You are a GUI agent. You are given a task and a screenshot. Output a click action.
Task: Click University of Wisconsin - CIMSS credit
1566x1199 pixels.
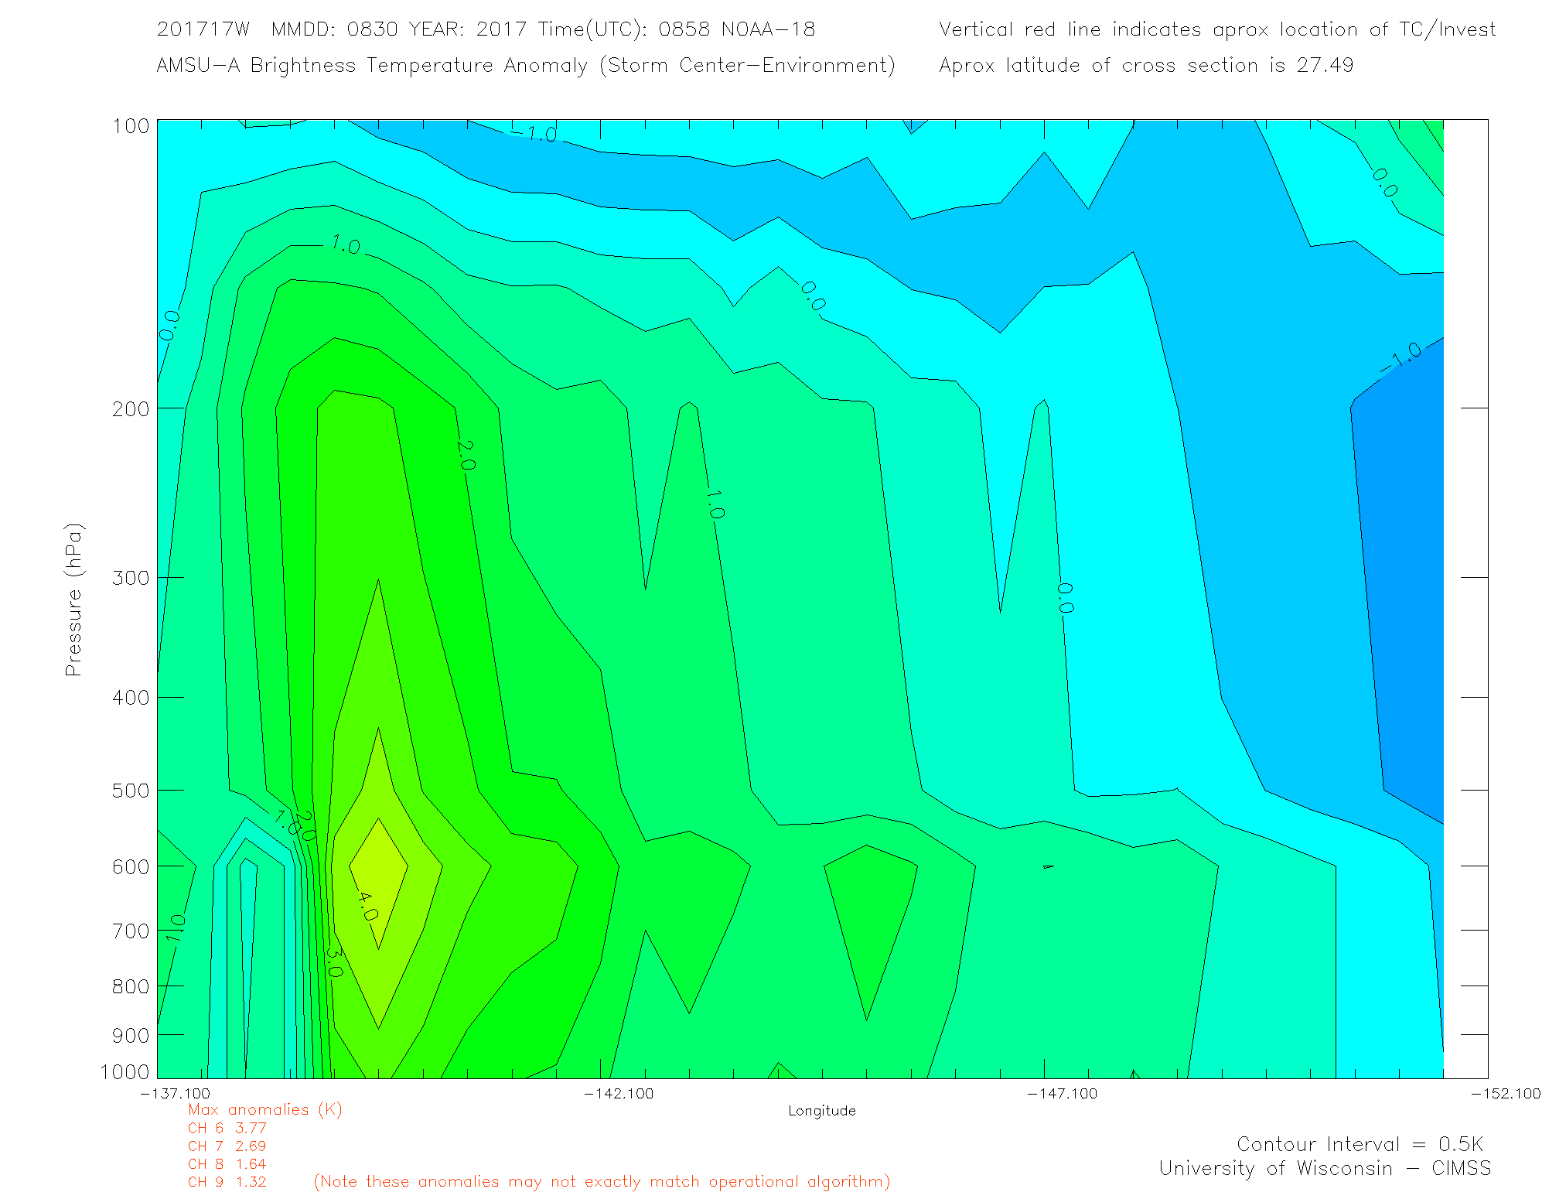point(1324,1168)
